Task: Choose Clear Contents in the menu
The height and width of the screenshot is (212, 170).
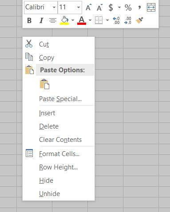Action: 60,140
